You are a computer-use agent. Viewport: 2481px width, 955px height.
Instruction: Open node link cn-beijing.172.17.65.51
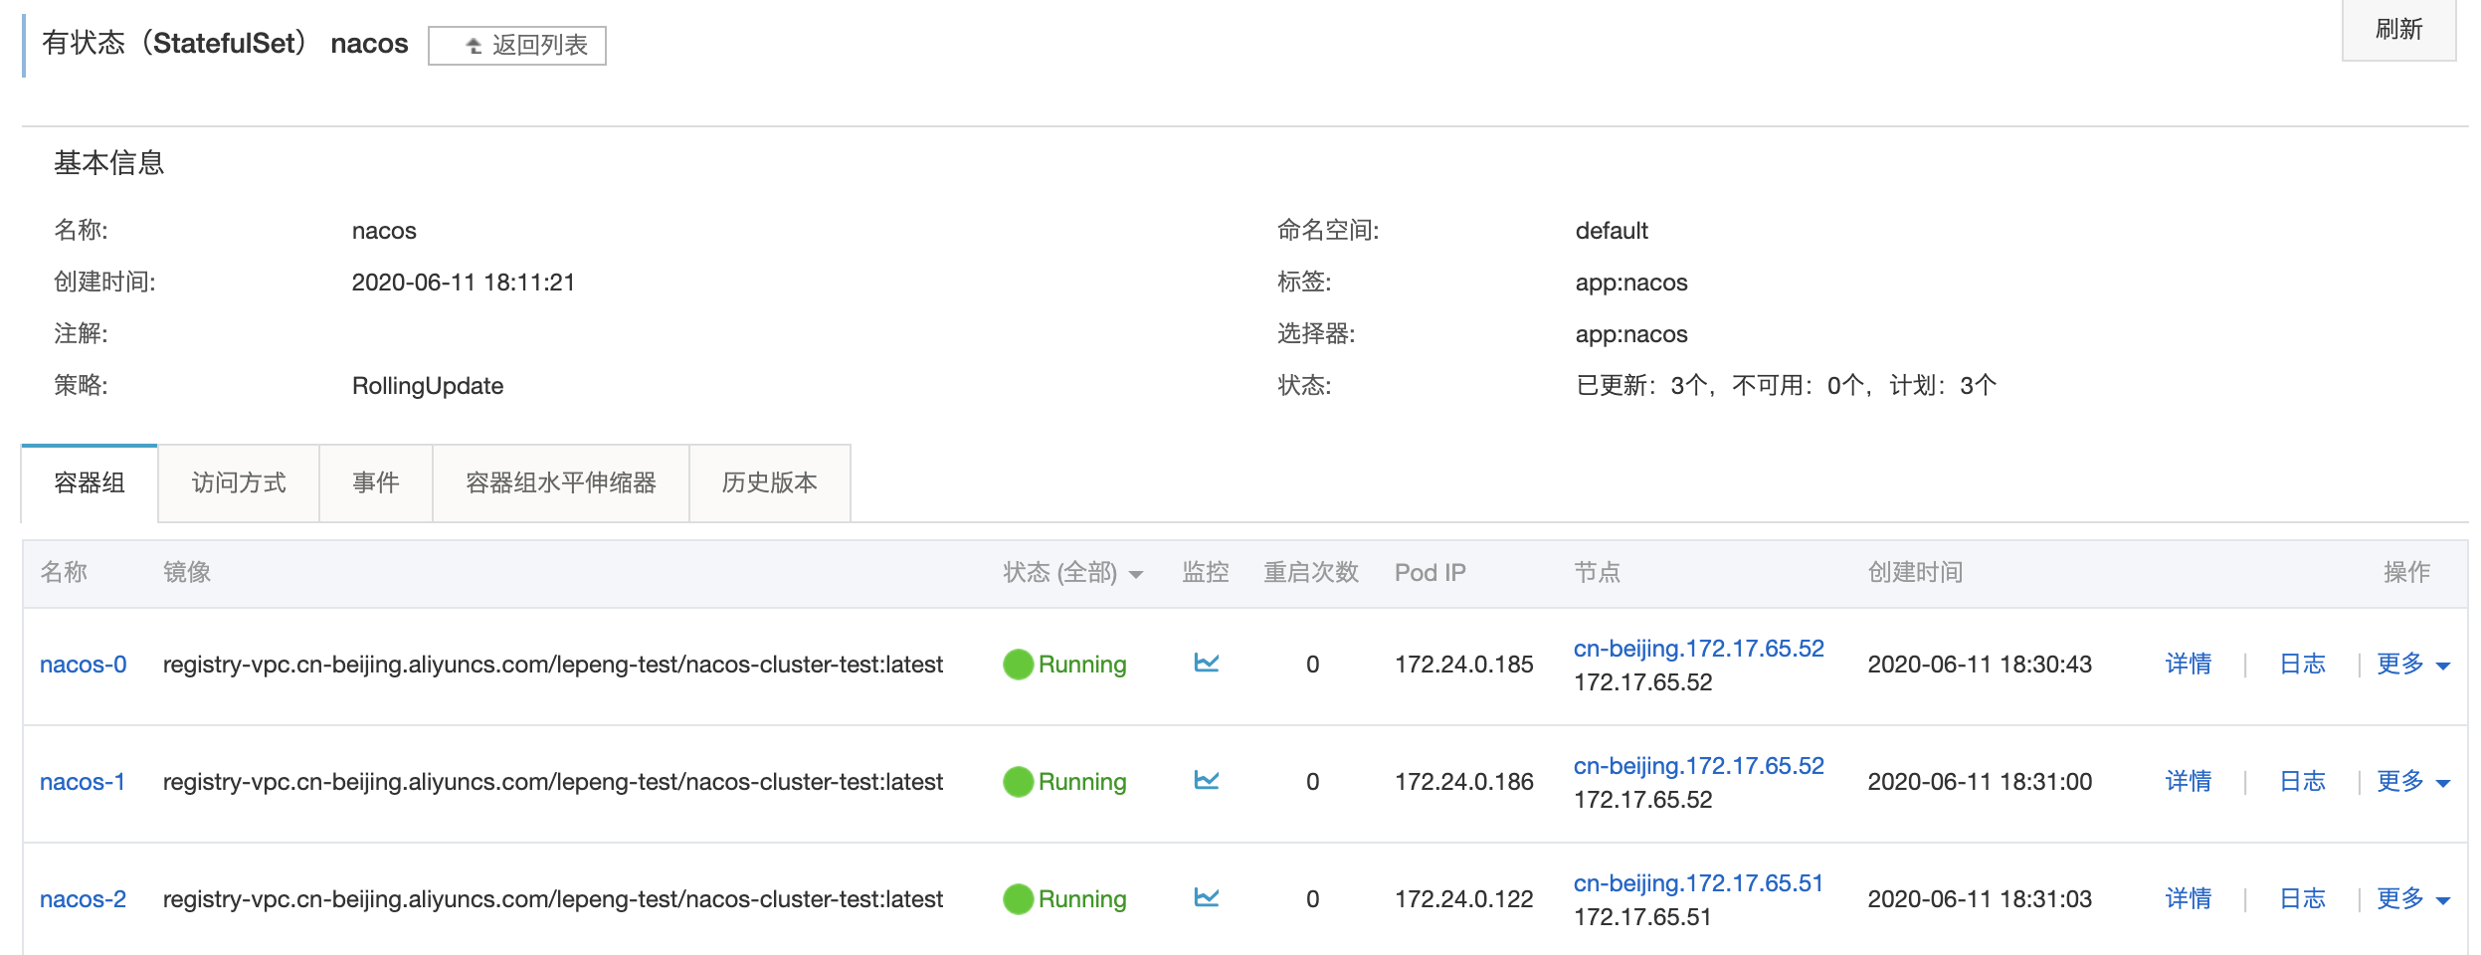click(x=1698, y=883)
